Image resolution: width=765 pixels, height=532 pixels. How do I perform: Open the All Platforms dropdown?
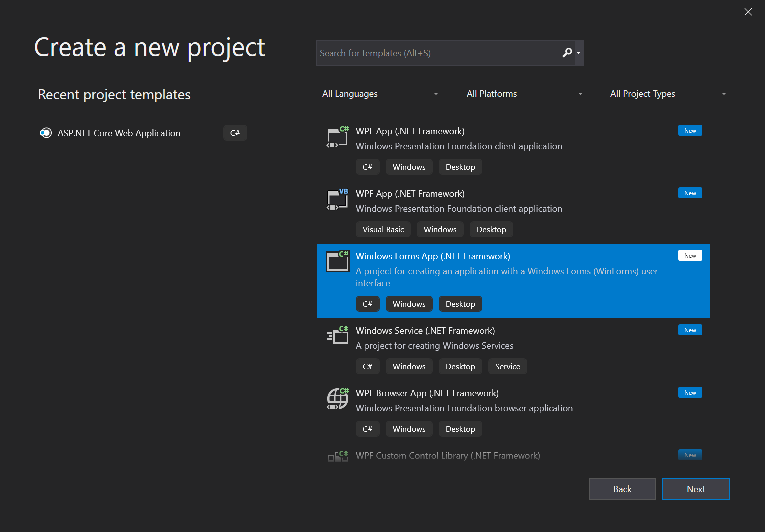pos(524,93)
